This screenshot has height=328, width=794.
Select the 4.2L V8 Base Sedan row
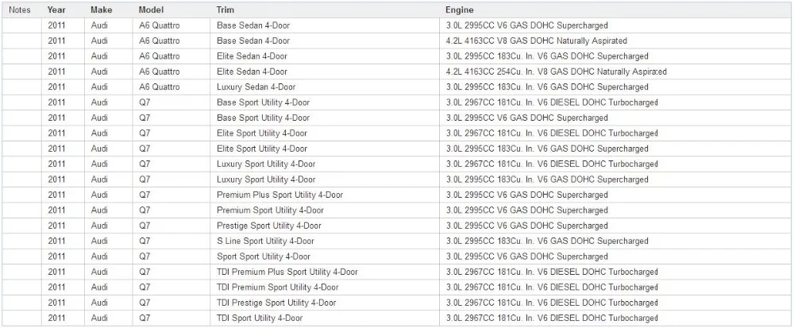396,41
